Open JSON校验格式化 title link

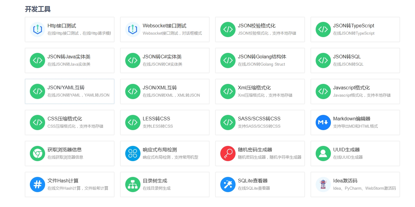click(257, 26)
